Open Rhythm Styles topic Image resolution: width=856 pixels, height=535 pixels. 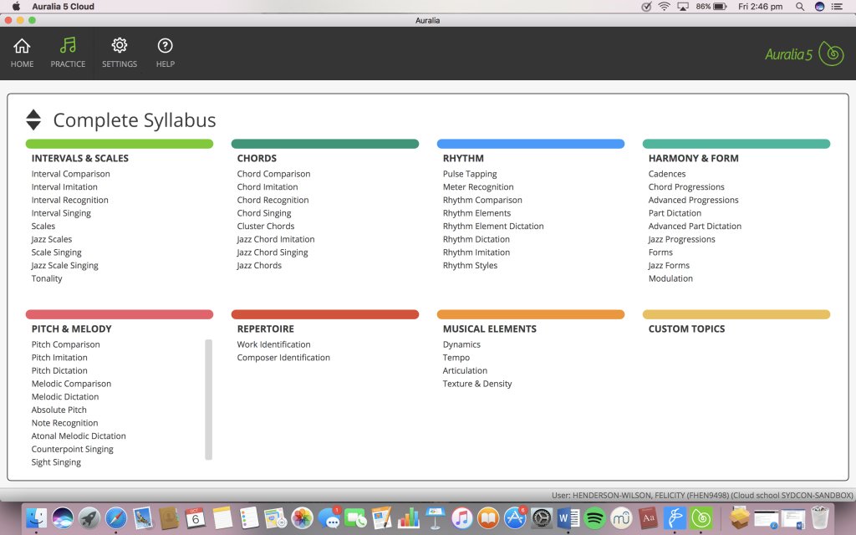click(x=470, y=265)
